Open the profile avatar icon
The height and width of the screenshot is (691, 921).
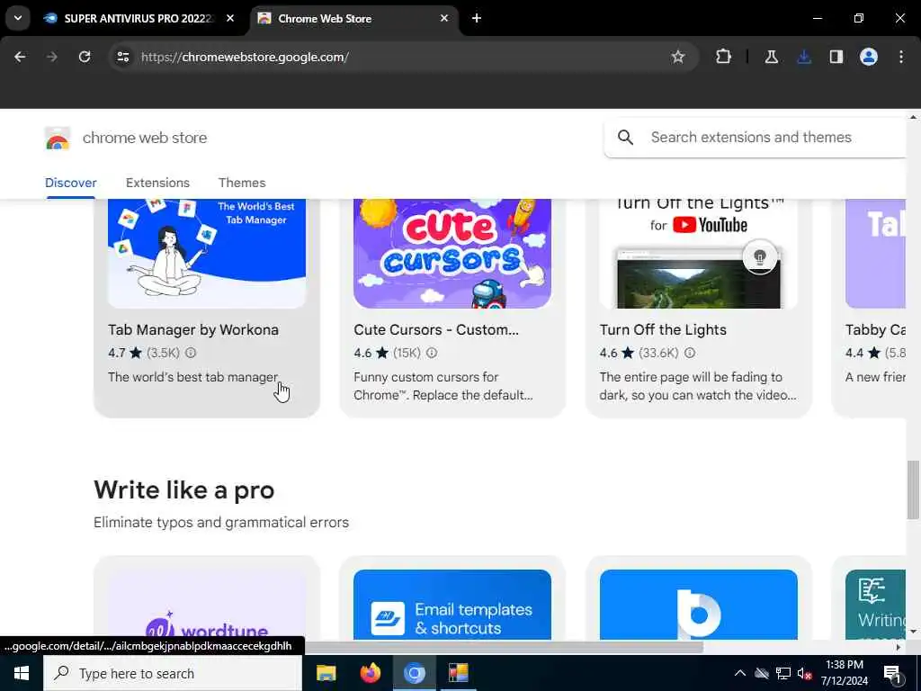(x=869, y=57)
